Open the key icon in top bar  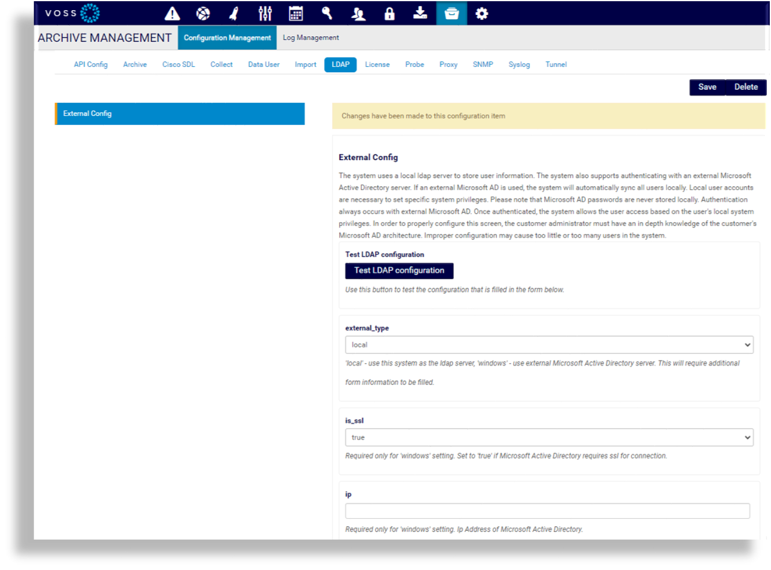(327, 13)
